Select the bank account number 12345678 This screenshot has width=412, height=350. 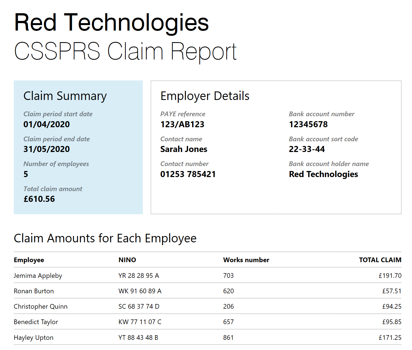(308, 124)
